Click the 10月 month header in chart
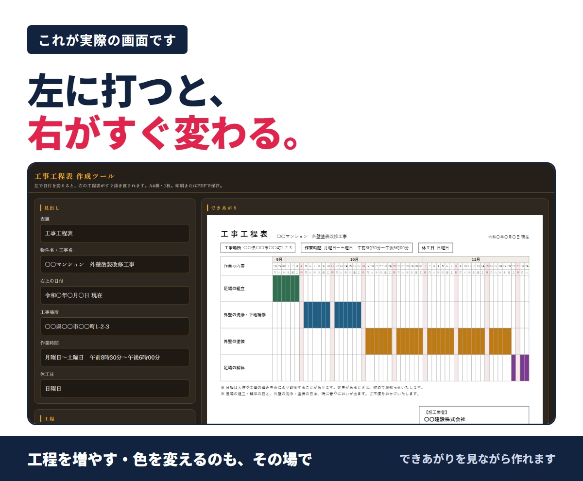This screenshot has height=481, width=583. click(x=354, y=259)
